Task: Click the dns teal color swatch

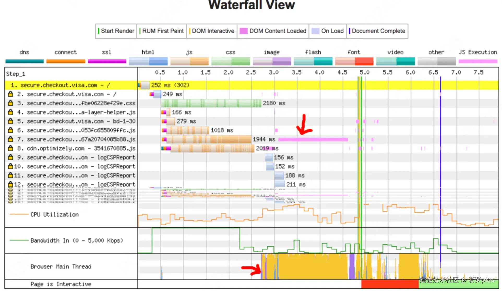Action: [x=25, y=62]
